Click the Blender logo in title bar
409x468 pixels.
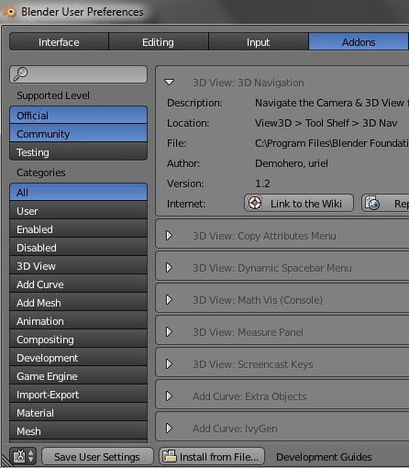click(9, 12)
